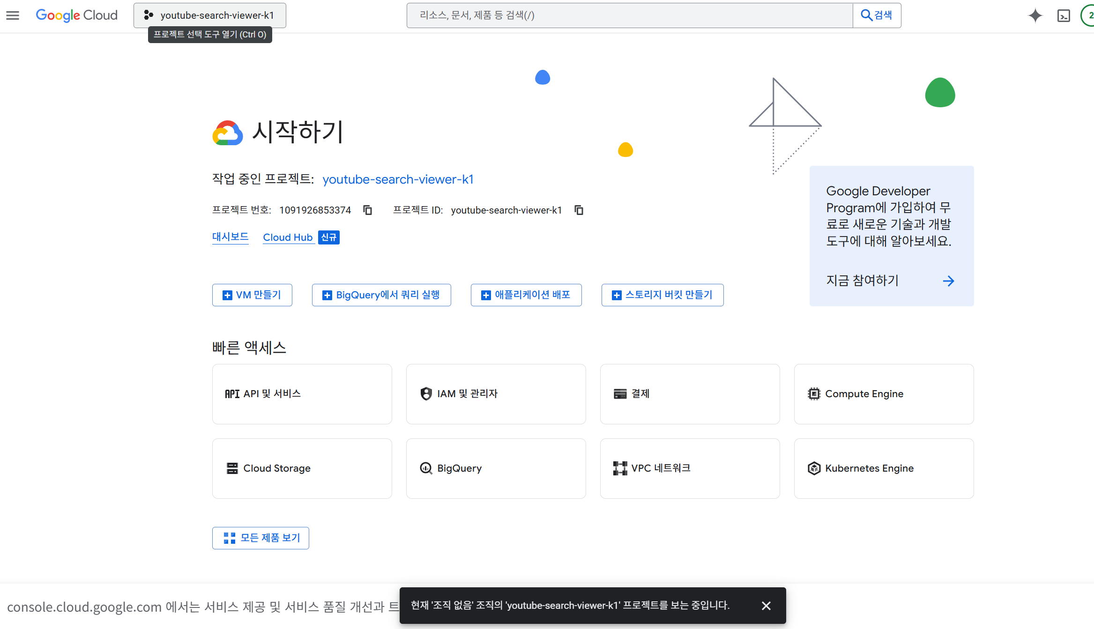Open the API 및 서비스 card
The height and width of the screenshot is (629, 1094).
point(302,394)
